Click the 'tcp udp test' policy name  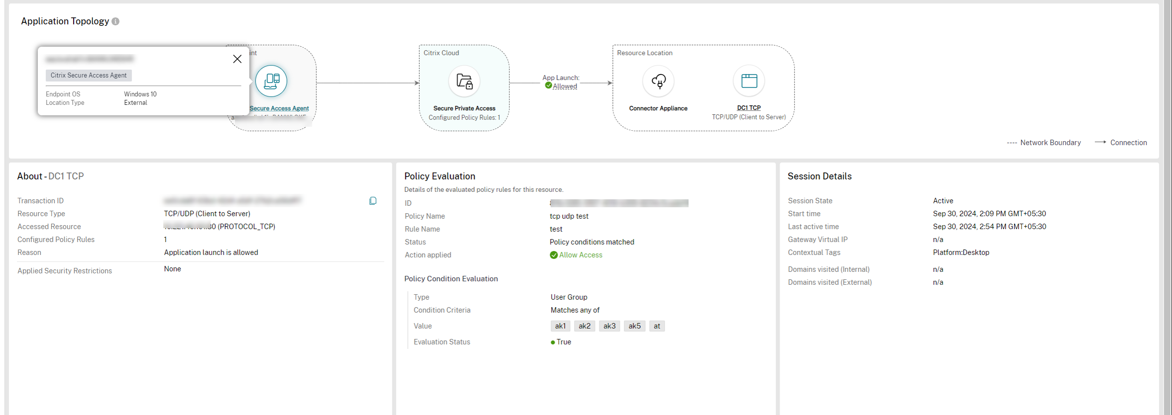(569, 216)
